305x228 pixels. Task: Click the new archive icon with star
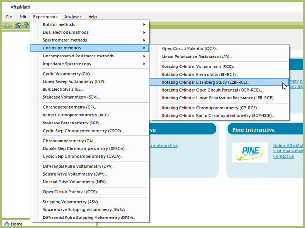point(18,25)
